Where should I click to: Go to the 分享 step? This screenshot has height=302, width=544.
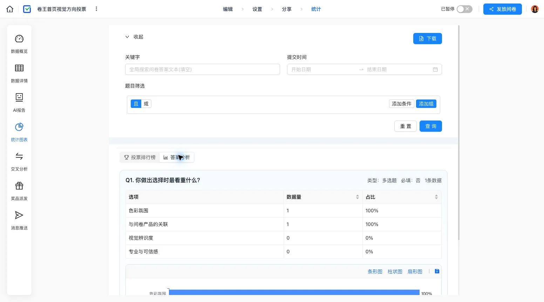[287, 9]
